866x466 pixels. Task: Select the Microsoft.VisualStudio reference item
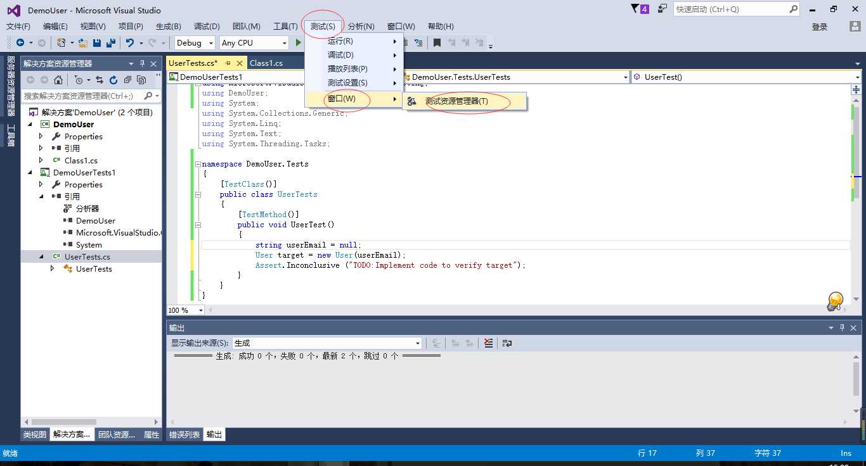click(112, 233)
